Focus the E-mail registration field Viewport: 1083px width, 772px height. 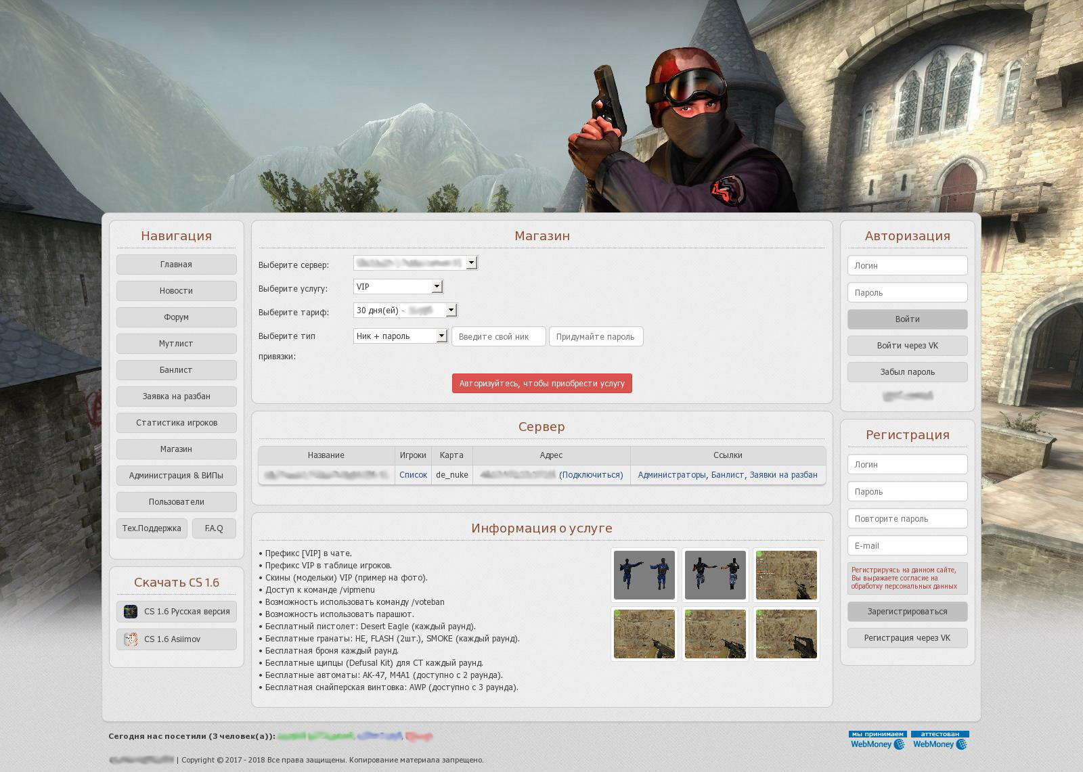907,546
